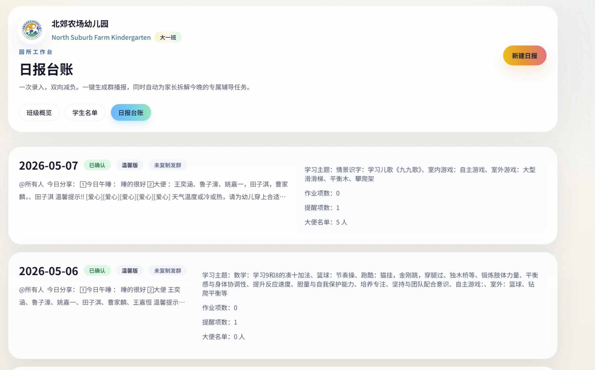Click the 2026-05-07 report message preview text
The height and width of the screenshot is (370, 595).
click(153, 191)
